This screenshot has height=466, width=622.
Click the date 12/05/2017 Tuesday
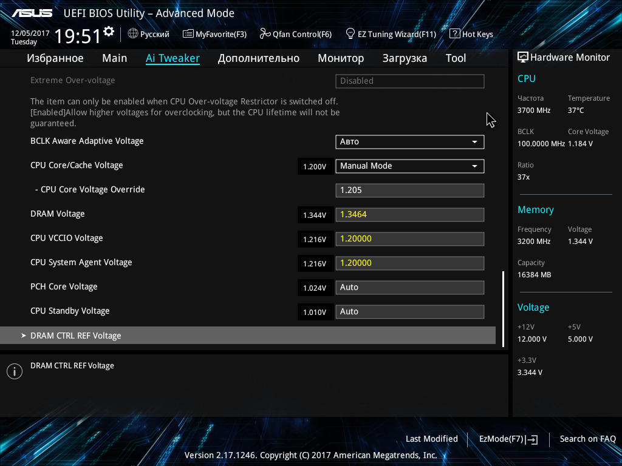30,37
